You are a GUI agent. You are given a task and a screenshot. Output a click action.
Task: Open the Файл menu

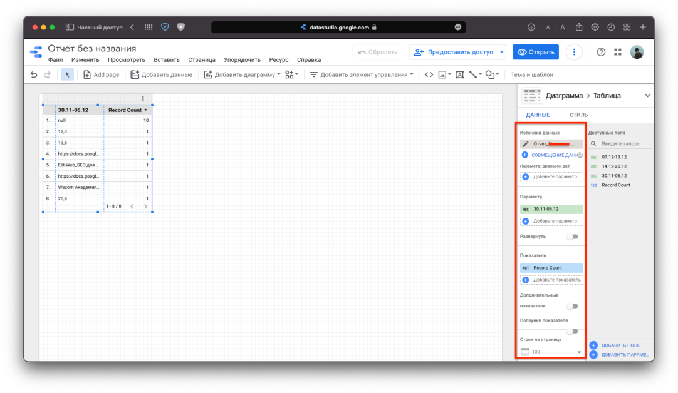(x=55, y=60)
